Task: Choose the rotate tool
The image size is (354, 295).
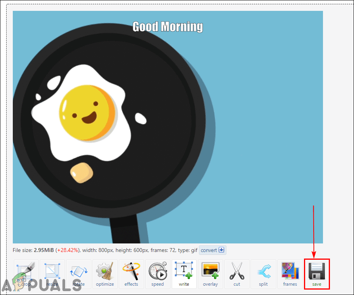Action: pyautogui.click(x=79, y=274)
